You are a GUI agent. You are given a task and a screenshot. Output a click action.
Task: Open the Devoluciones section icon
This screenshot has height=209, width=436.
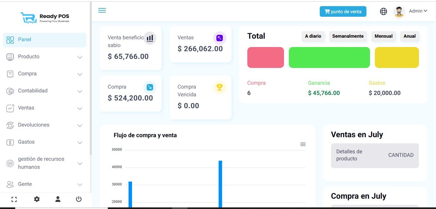(9, 125)
